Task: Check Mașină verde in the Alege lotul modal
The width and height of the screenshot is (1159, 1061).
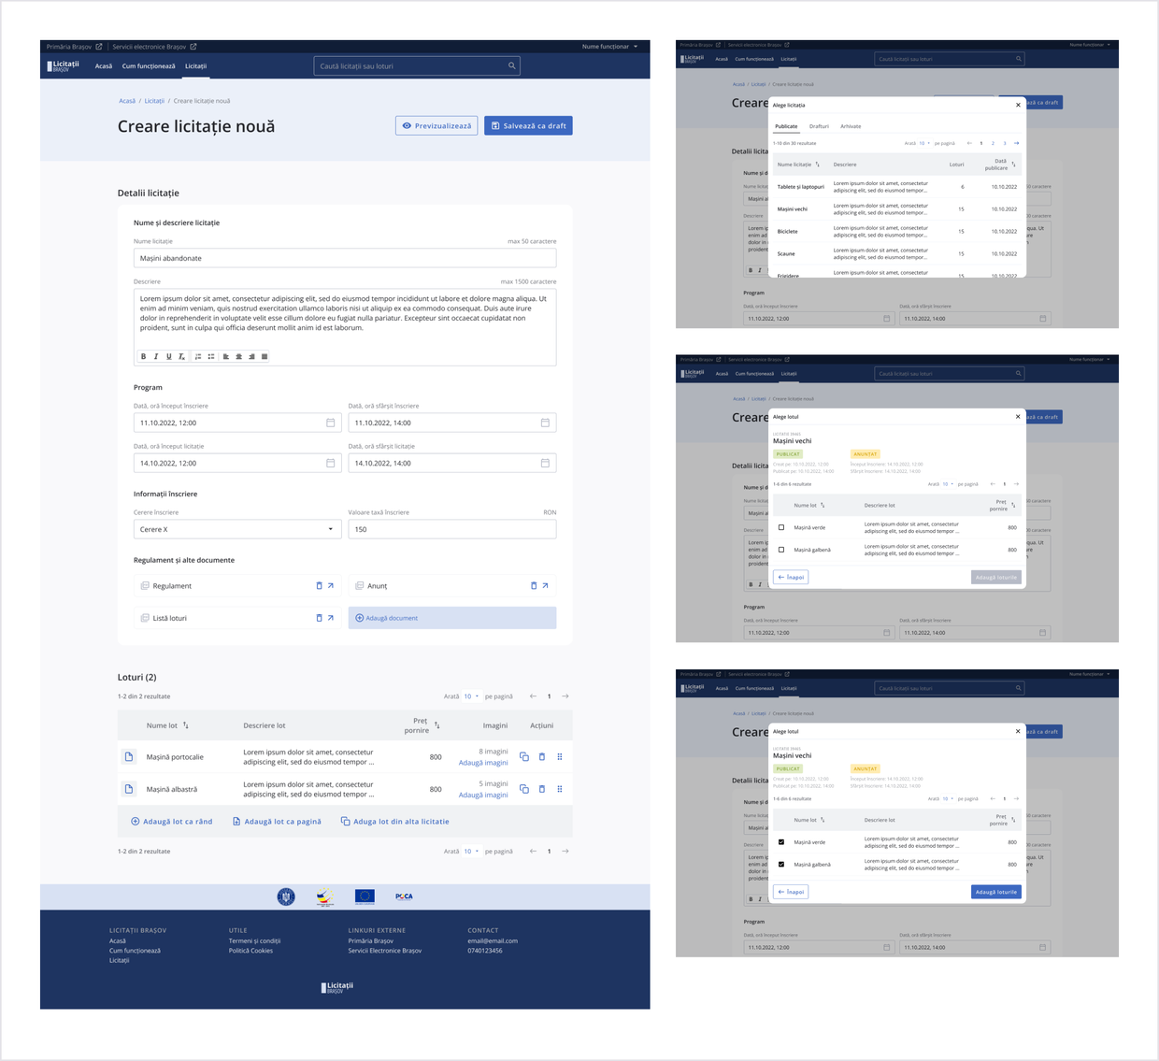Action: pos(781,526)
